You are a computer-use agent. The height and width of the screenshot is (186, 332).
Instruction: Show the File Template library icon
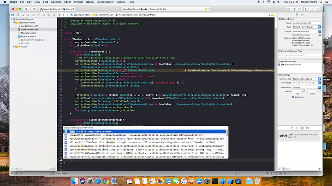(x=292, y=128)
